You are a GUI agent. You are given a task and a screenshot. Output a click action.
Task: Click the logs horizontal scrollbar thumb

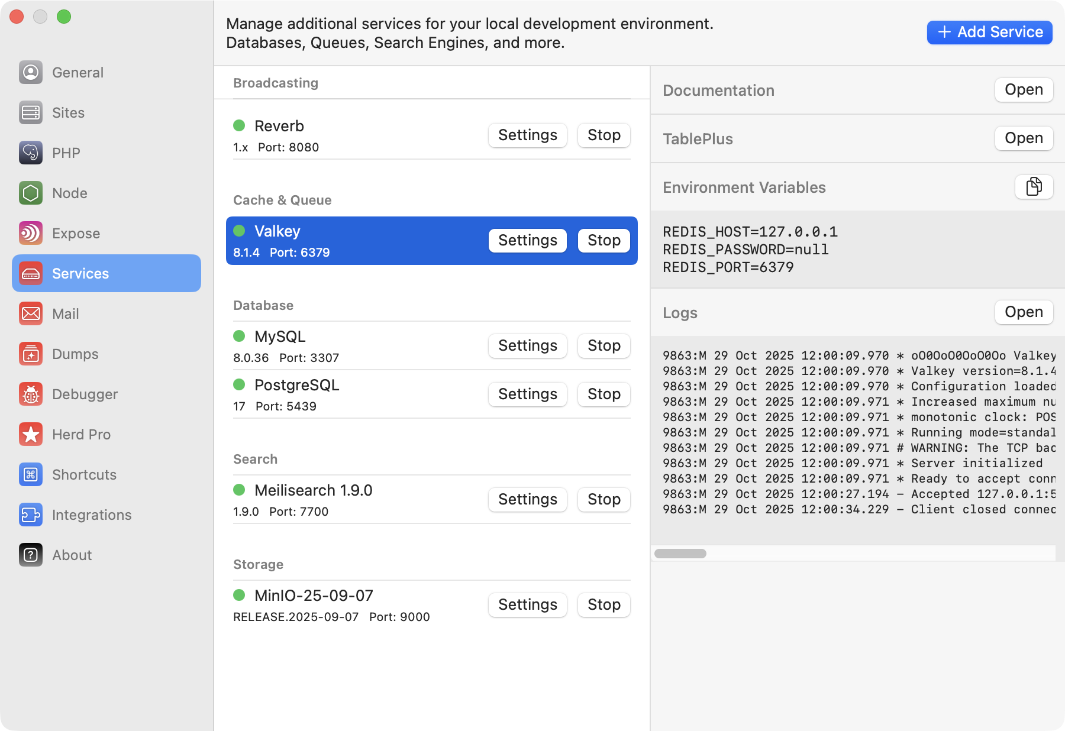coord(680,554)
